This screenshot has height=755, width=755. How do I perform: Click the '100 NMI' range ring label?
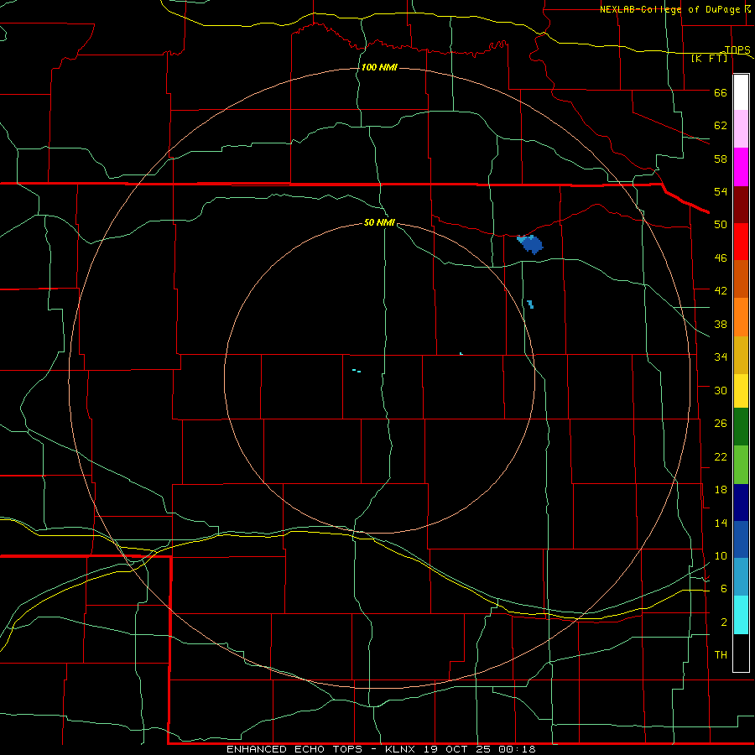(x=379, y=67)
